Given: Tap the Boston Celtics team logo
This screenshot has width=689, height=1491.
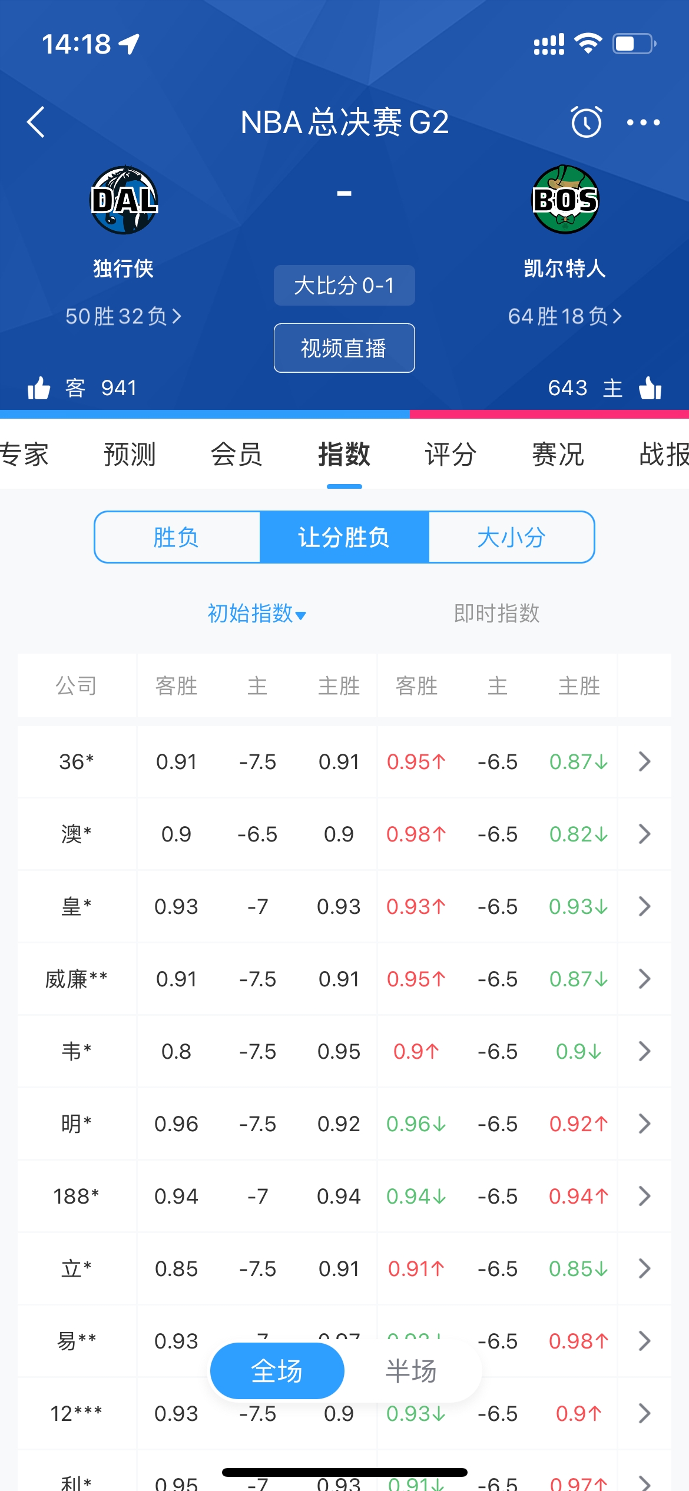Looking at the screenshot, I should [x=565, y=200].
